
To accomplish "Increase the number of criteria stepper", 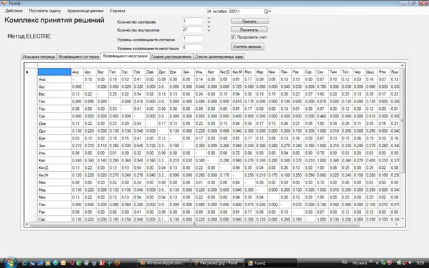I will tap(209, 19).
